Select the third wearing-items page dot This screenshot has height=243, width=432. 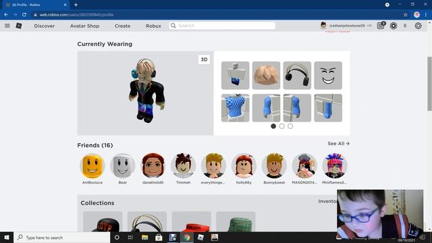pyautogui.click(x=290, y=126)
